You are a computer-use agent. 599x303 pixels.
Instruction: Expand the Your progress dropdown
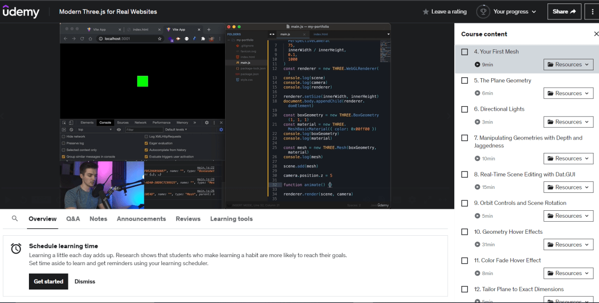(515, 11)
